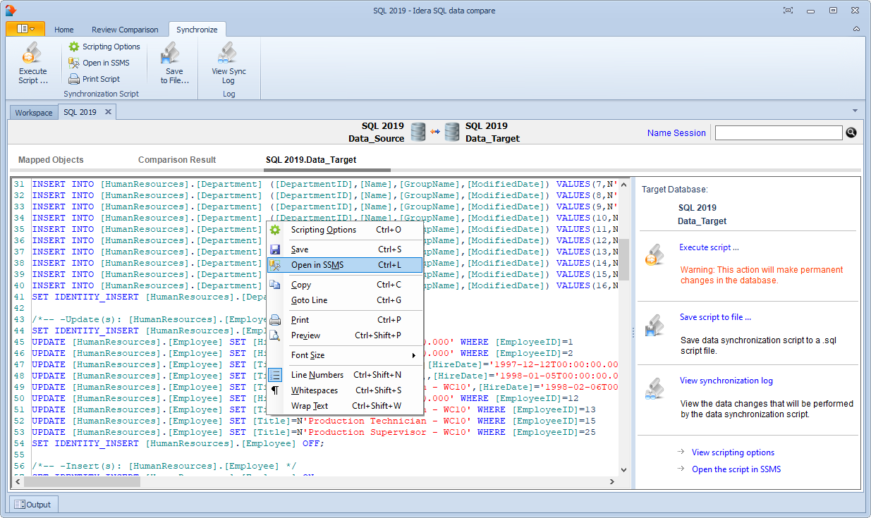Select Open in SSMS from context menu
This screenshot has height=518, width=871.
point(317,265)
